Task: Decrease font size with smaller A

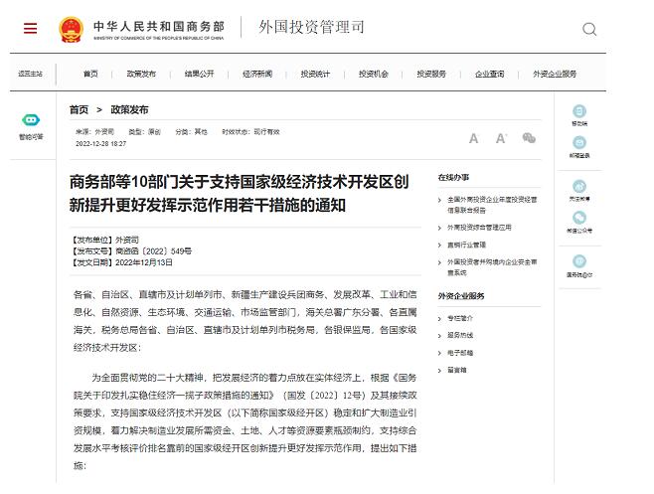Action: (x=474, y=139)
